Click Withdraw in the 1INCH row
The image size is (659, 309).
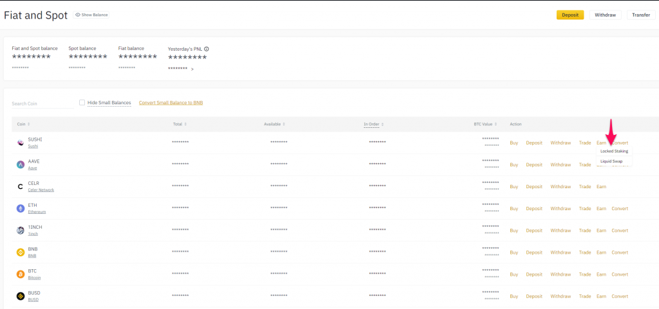561,230
